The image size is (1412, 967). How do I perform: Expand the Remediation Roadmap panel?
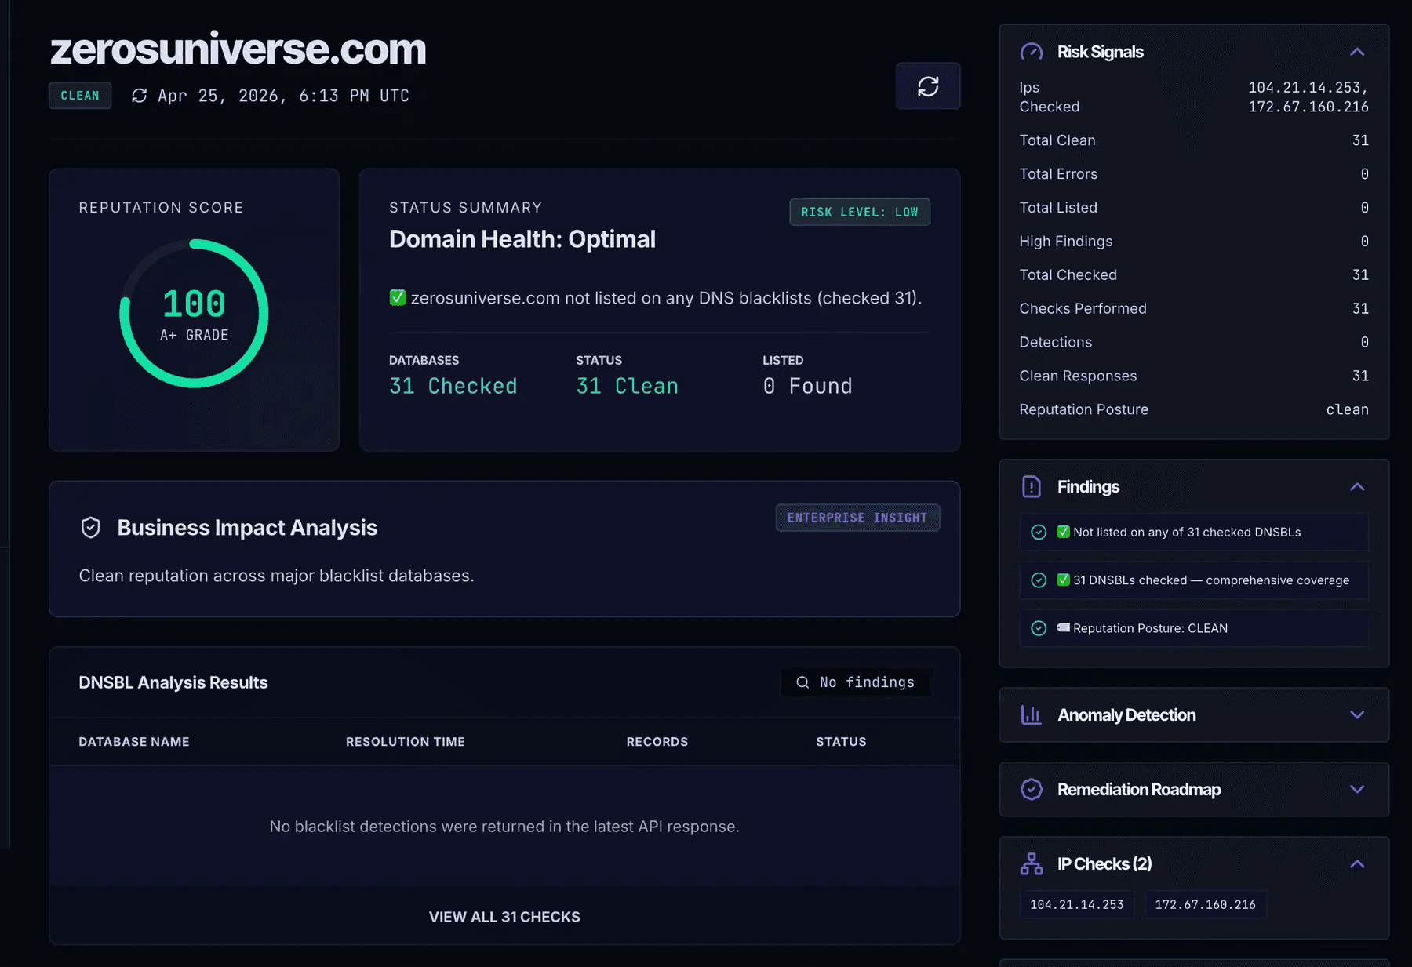coord(1357,790)
